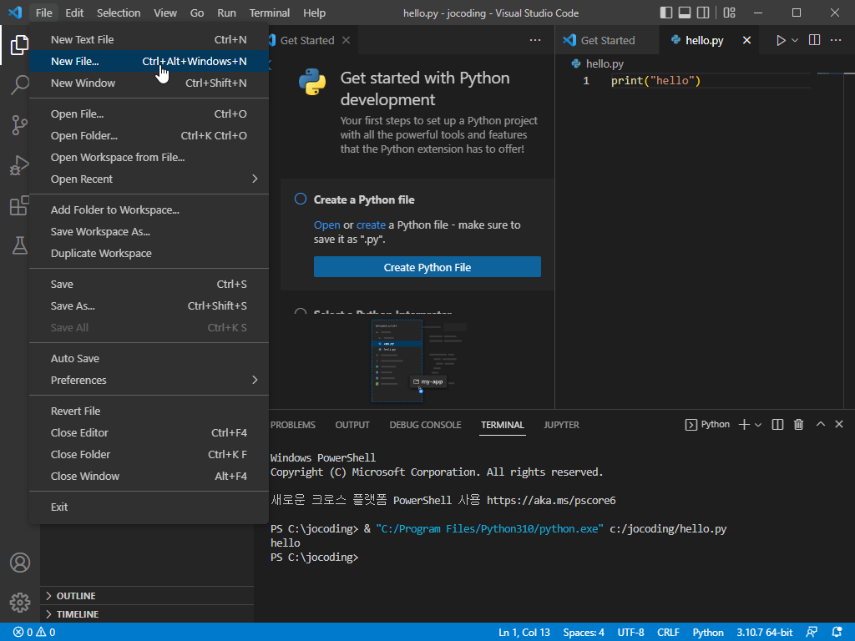Change CRLF end of line sequence
The width and height of the screenshot is (855, 641).
(668, 633)
